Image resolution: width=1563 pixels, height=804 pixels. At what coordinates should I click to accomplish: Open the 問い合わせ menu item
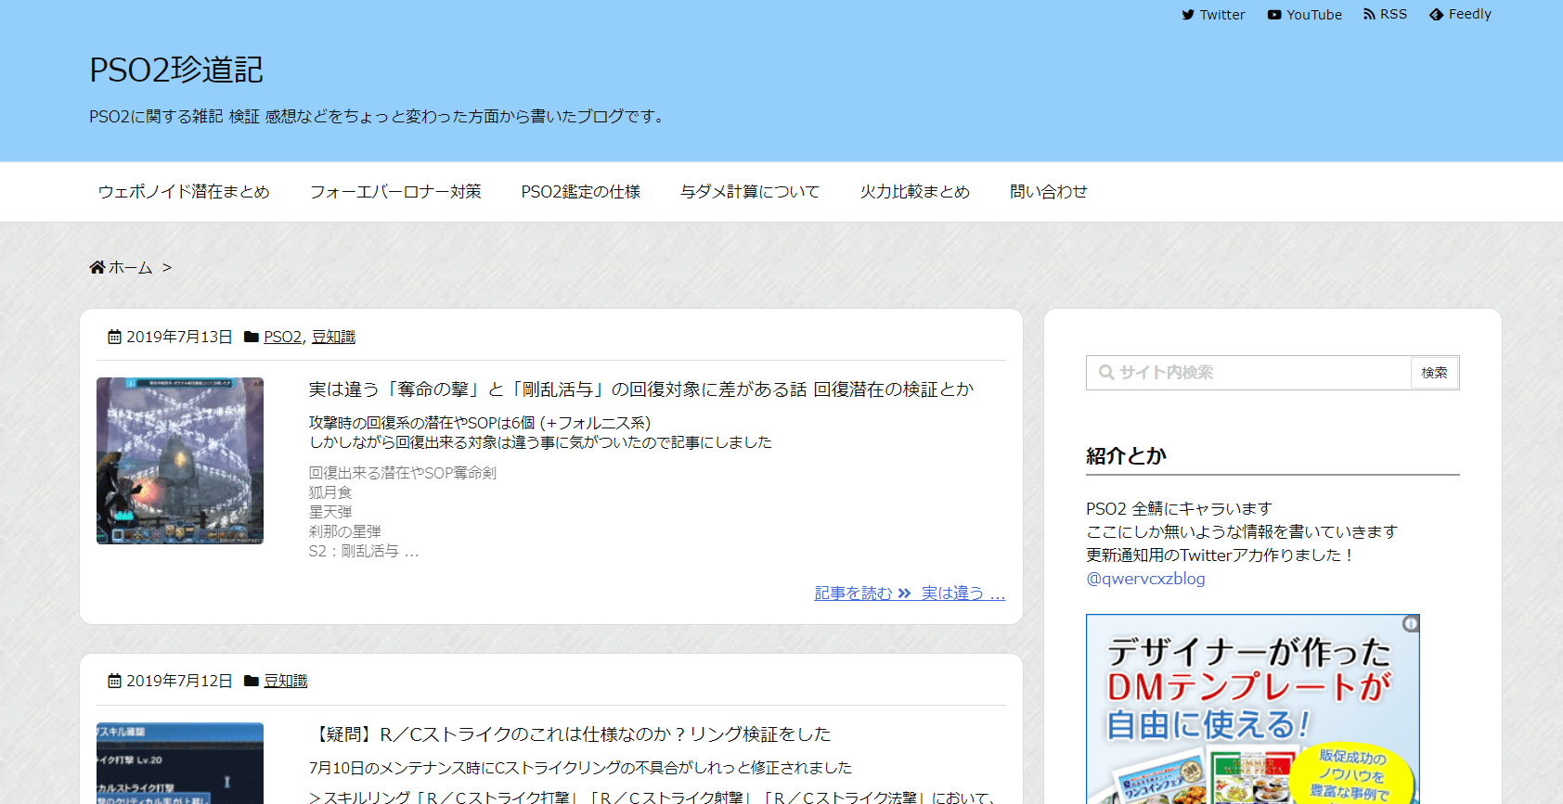[1048, 191]
